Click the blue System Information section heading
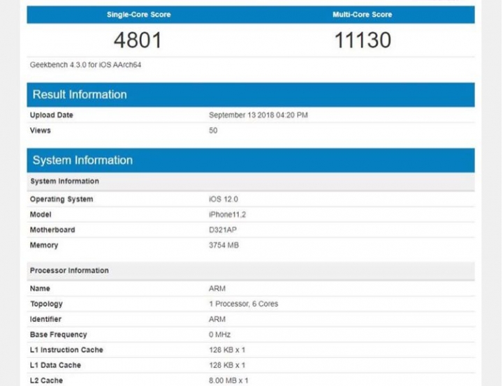Viewport: 503px width, 386px height. pyautogui.click(x=82, y=160)
